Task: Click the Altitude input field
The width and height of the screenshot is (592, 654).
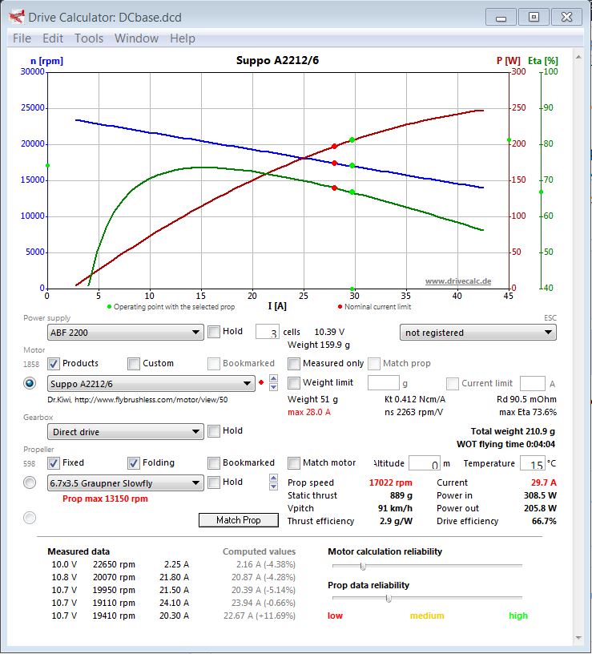Action: coord(424,464)
